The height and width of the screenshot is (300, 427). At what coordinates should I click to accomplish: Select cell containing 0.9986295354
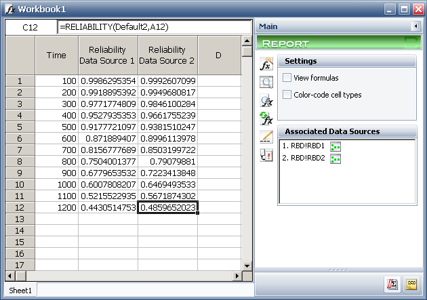(x=108, y=81)
